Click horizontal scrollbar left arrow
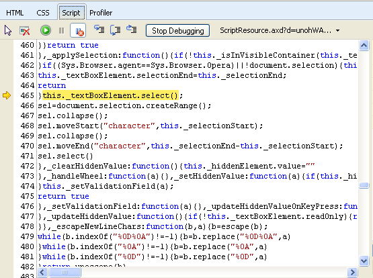 pos(42,272)
